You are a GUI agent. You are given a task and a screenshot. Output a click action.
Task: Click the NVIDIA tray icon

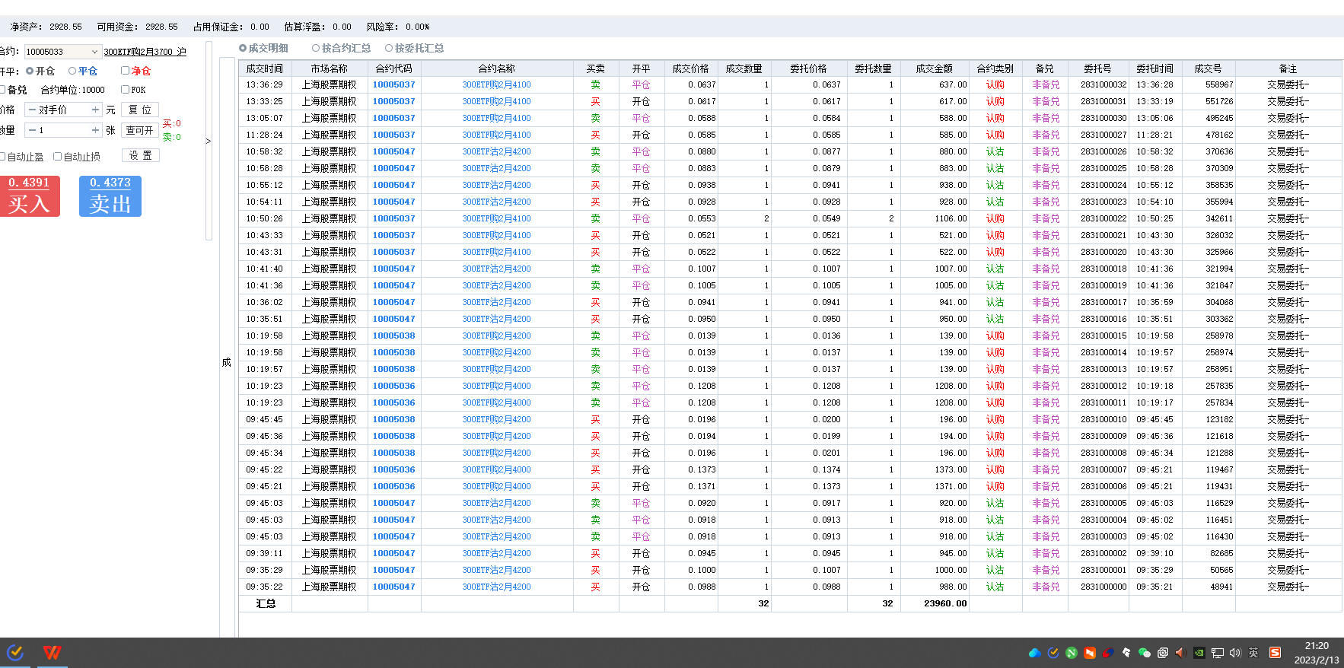[1199, 653]
